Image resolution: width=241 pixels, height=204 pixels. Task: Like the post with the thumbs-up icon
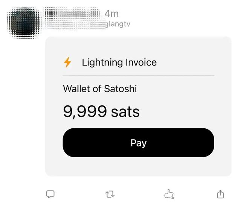click(170, 194)
